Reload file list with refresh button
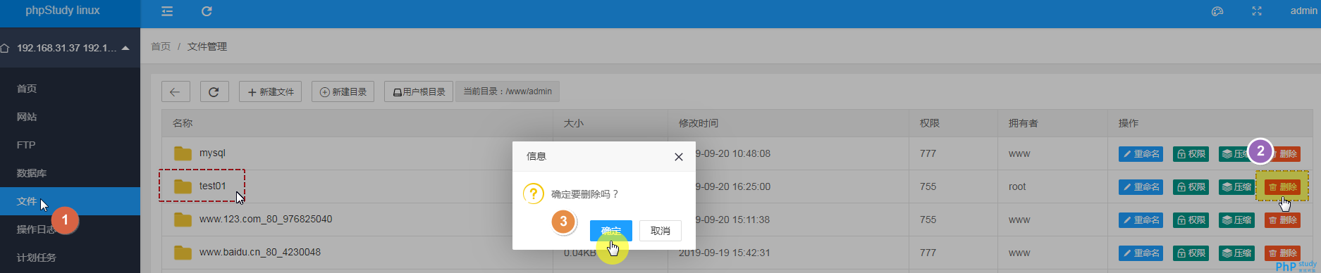The image size is (1321, 273). [214, 91]
